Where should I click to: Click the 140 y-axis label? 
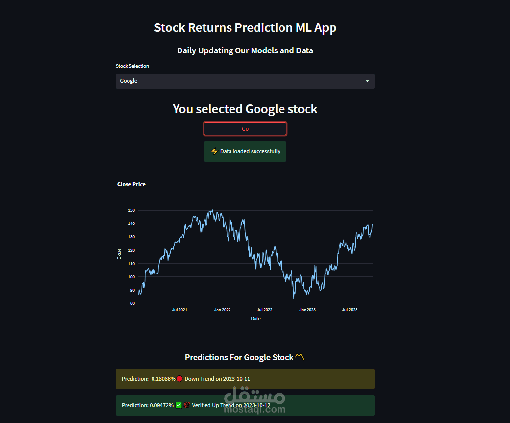click(131, 224)
